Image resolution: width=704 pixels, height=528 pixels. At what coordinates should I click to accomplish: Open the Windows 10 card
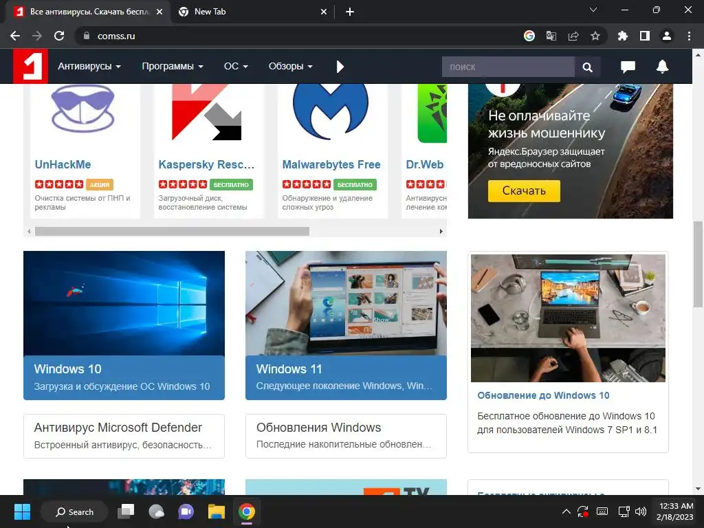pos(124,325)
